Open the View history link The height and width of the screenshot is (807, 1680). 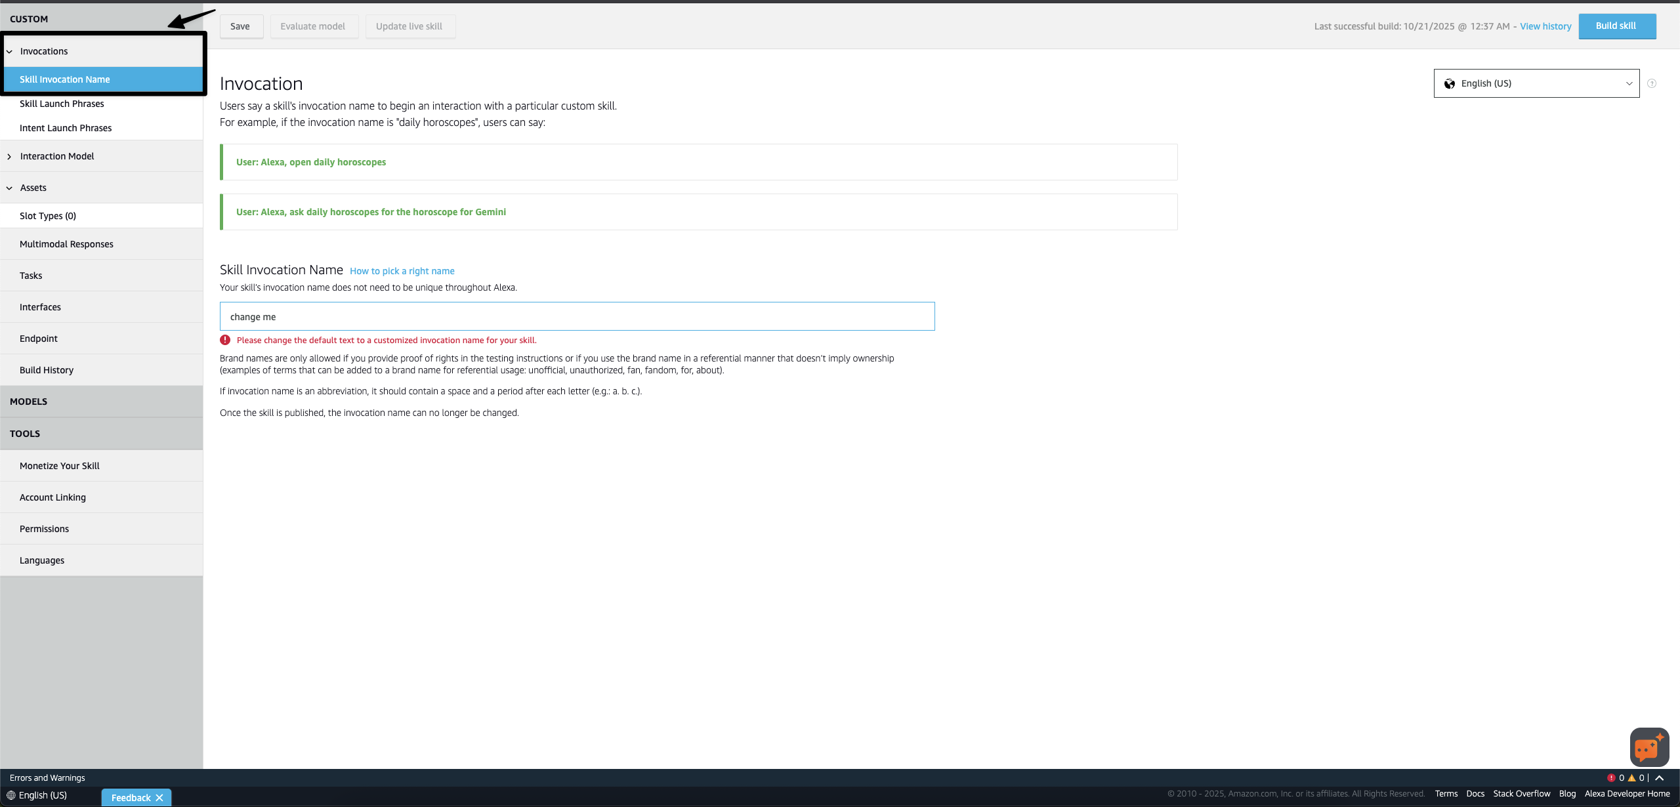1545,26
